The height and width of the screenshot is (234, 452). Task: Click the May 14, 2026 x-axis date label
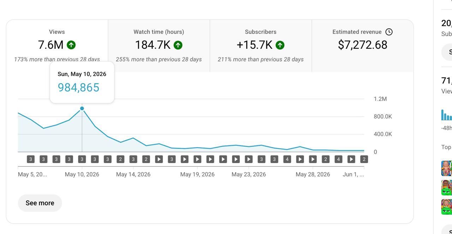pos(133,174)
